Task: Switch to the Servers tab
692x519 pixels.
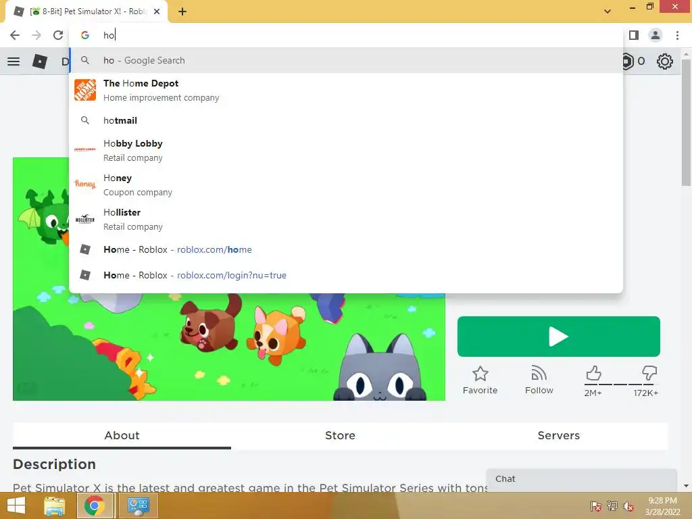Action: pyautogui.click(x=559, y=436)
